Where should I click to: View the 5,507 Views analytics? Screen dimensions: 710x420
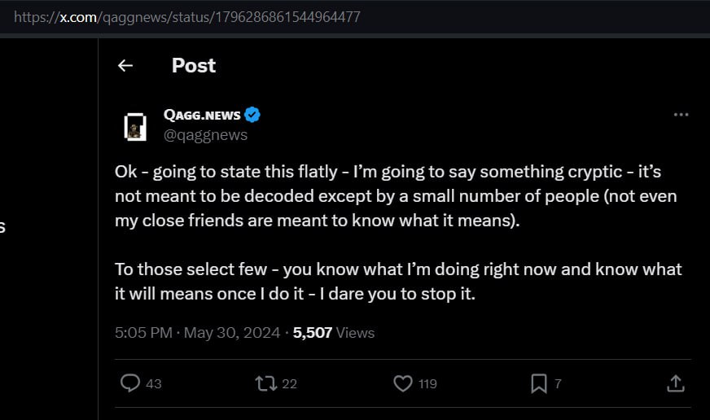coord(334,333)
